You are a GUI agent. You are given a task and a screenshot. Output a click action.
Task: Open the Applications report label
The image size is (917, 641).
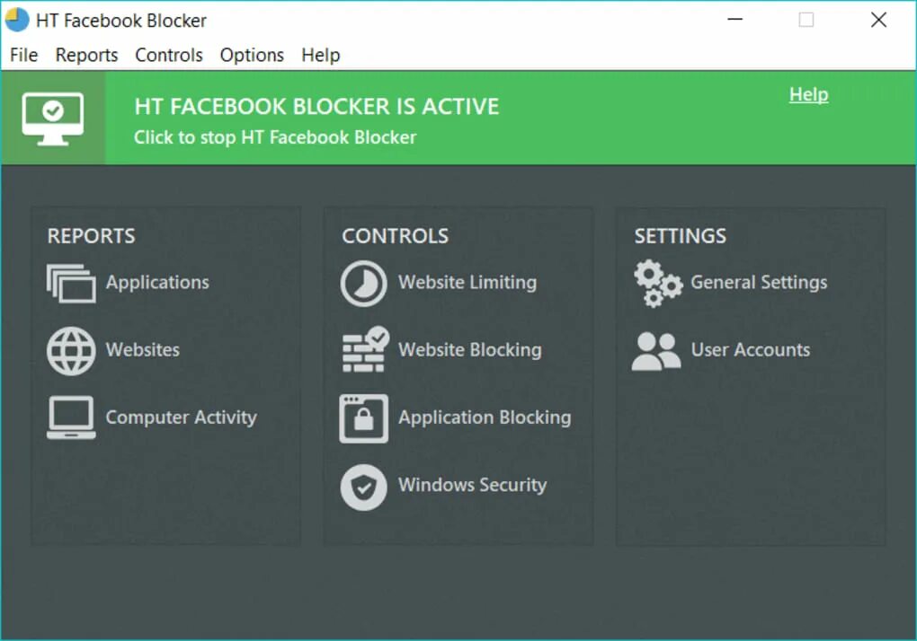click(x=157, y=283)
